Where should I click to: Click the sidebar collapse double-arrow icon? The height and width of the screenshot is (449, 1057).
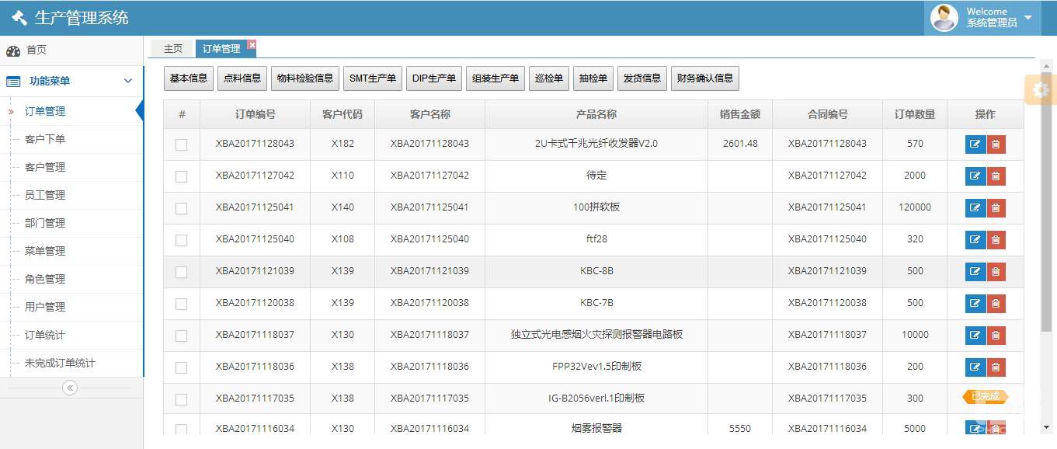[x=70, y=388]
